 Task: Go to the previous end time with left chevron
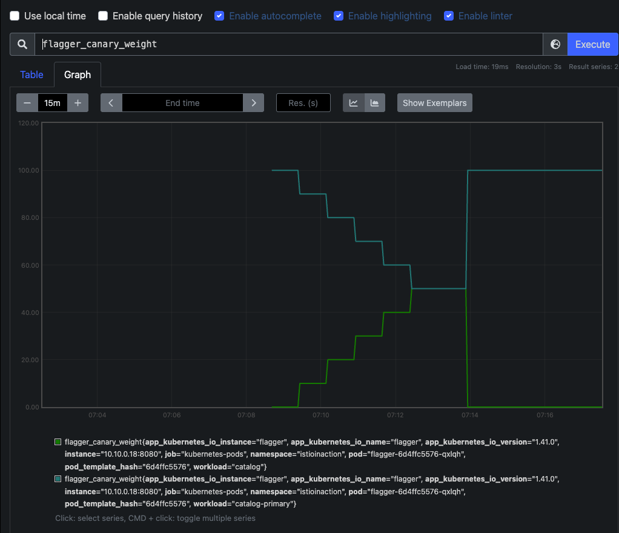(111, 103)
